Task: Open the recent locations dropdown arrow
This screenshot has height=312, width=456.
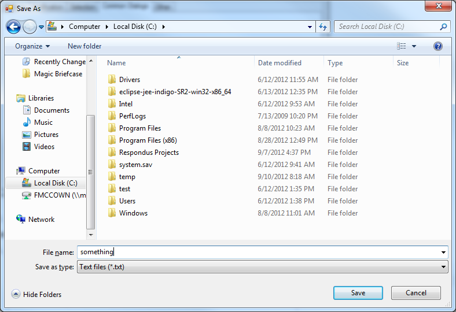Action: tap(41, 27)
